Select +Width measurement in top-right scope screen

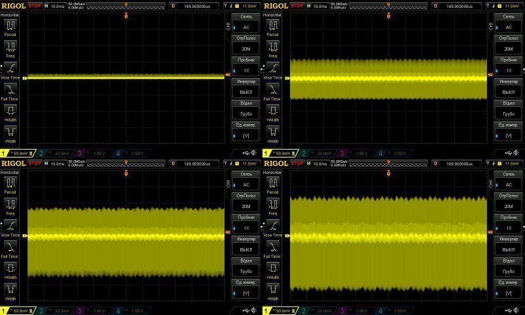click(x=272, y=113)
